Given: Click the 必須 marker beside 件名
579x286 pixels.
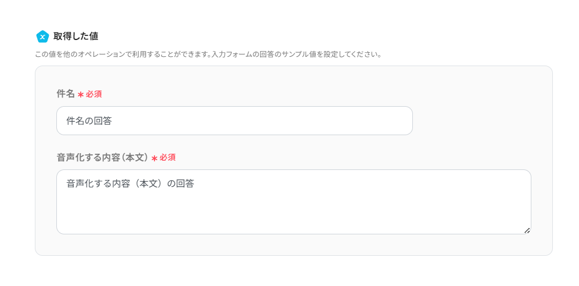Looking at the screenshot, I should 94,94.
